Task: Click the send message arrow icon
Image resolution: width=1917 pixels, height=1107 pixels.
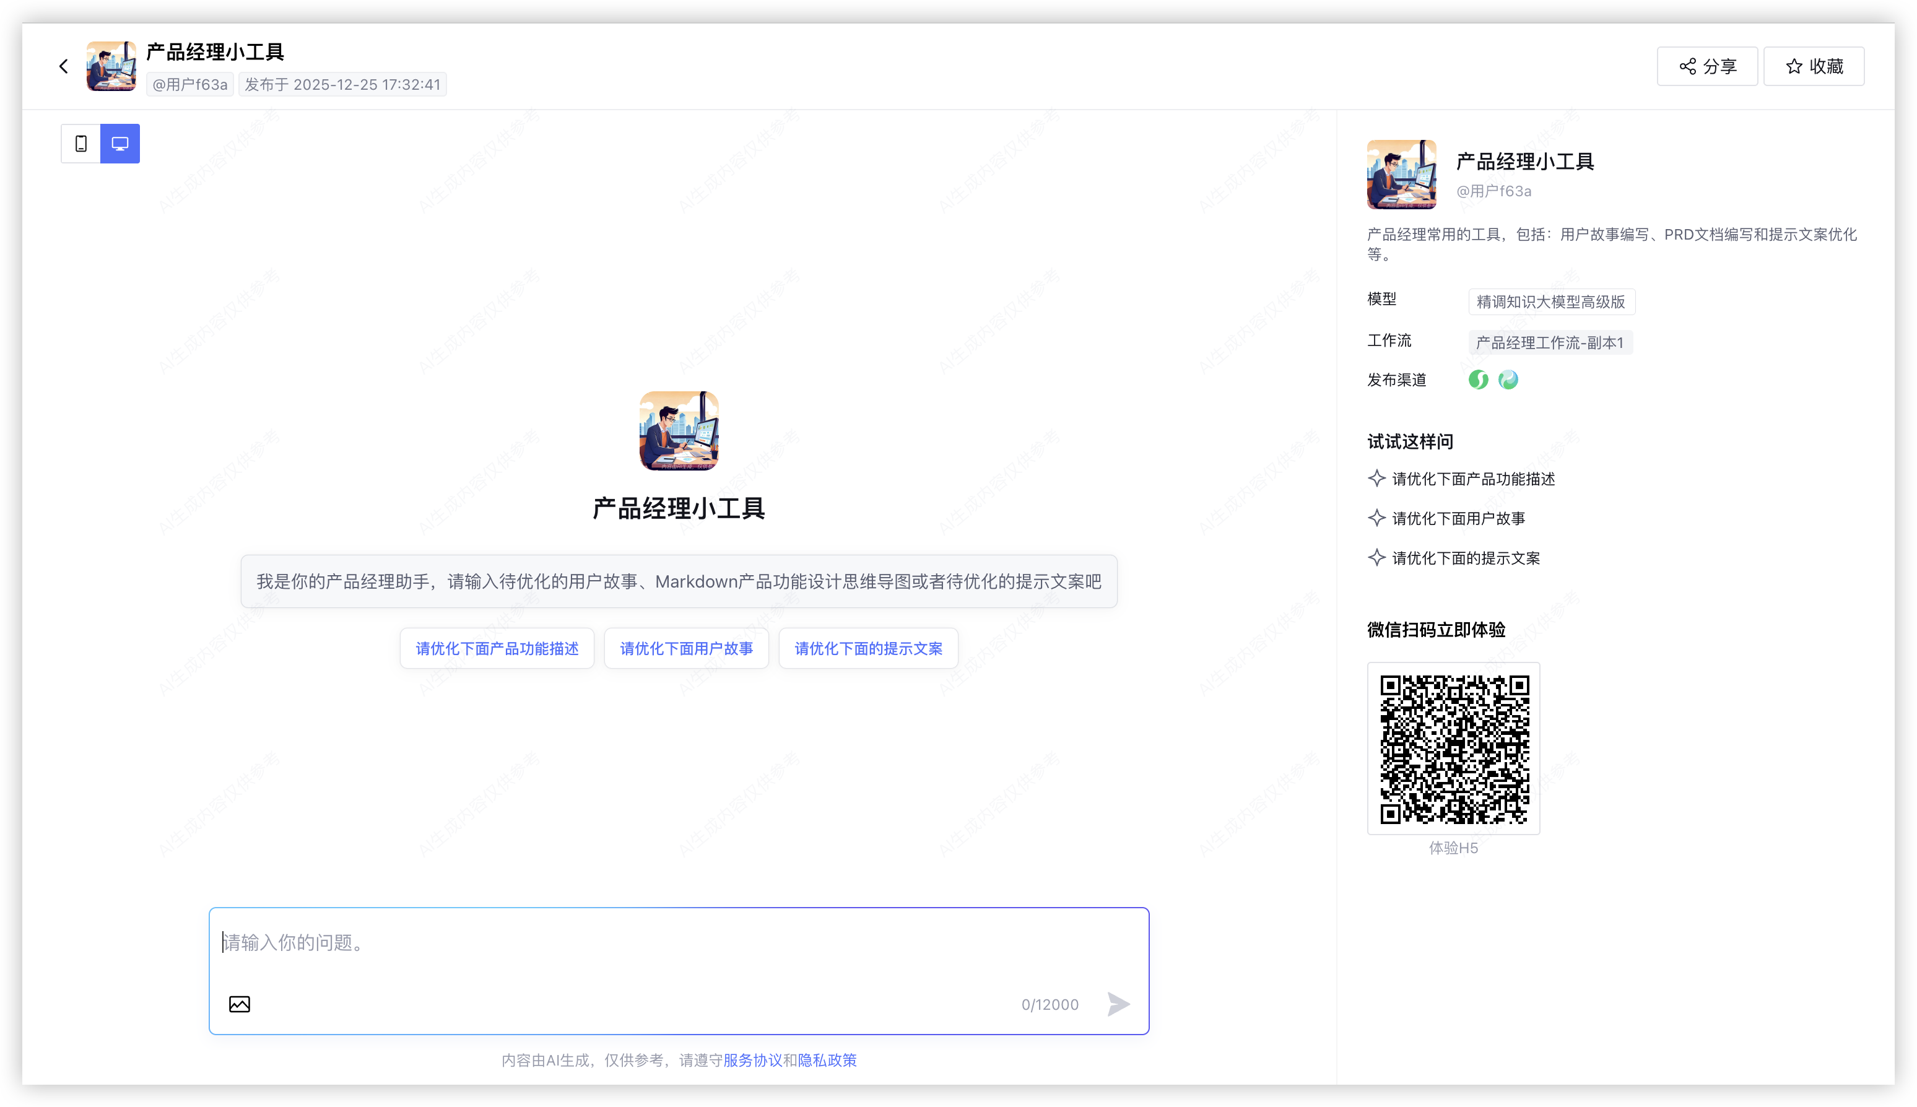Action: (1118, 1004)
